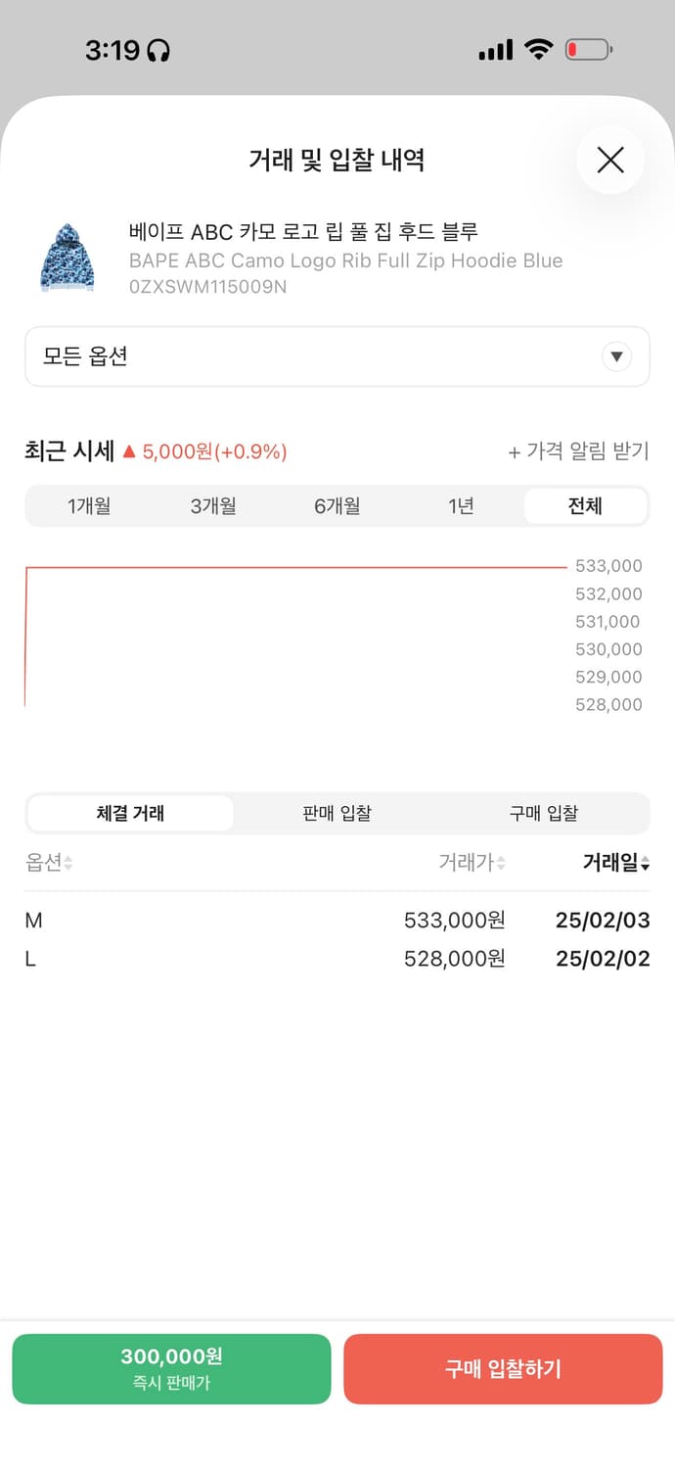Tap the 구매 입찰하기 red button

pyautogui.click(x=503, y=1368)
